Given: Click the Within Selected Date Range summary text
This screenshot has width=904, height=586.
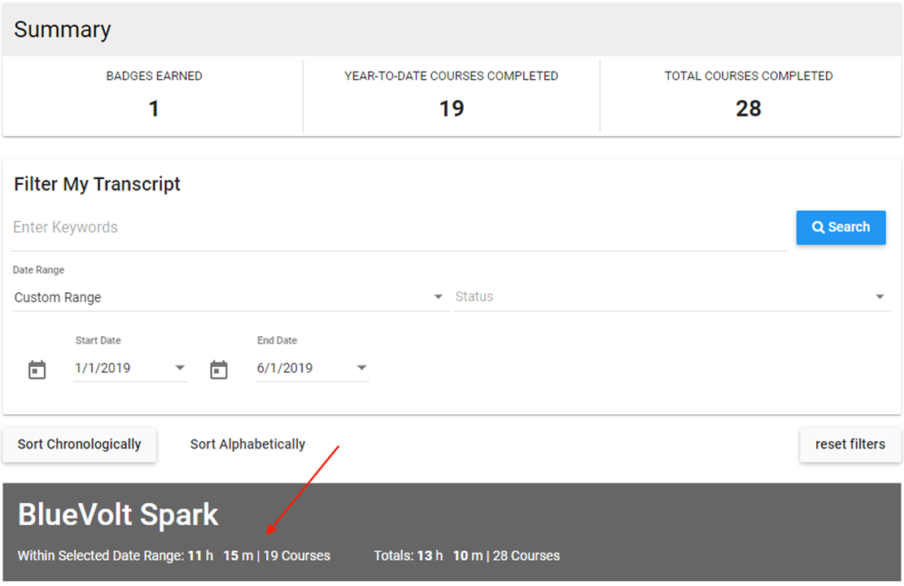Looking at the screenshot, I should (174, 555).
